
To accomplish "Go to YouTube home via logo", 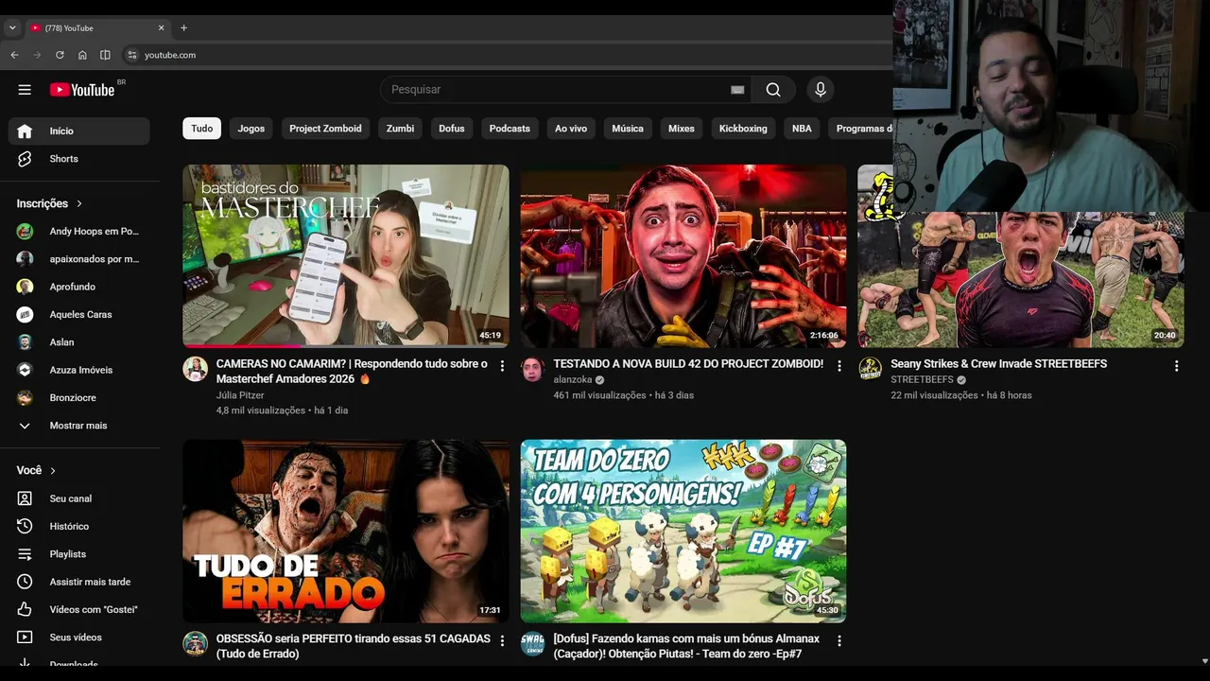I will point(82,90).
